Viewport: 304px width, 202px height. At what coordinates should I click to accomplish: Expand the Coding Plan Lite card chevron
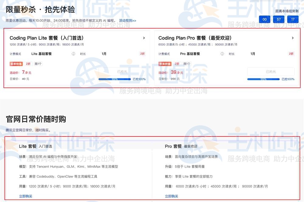click(x=144, y=38)
